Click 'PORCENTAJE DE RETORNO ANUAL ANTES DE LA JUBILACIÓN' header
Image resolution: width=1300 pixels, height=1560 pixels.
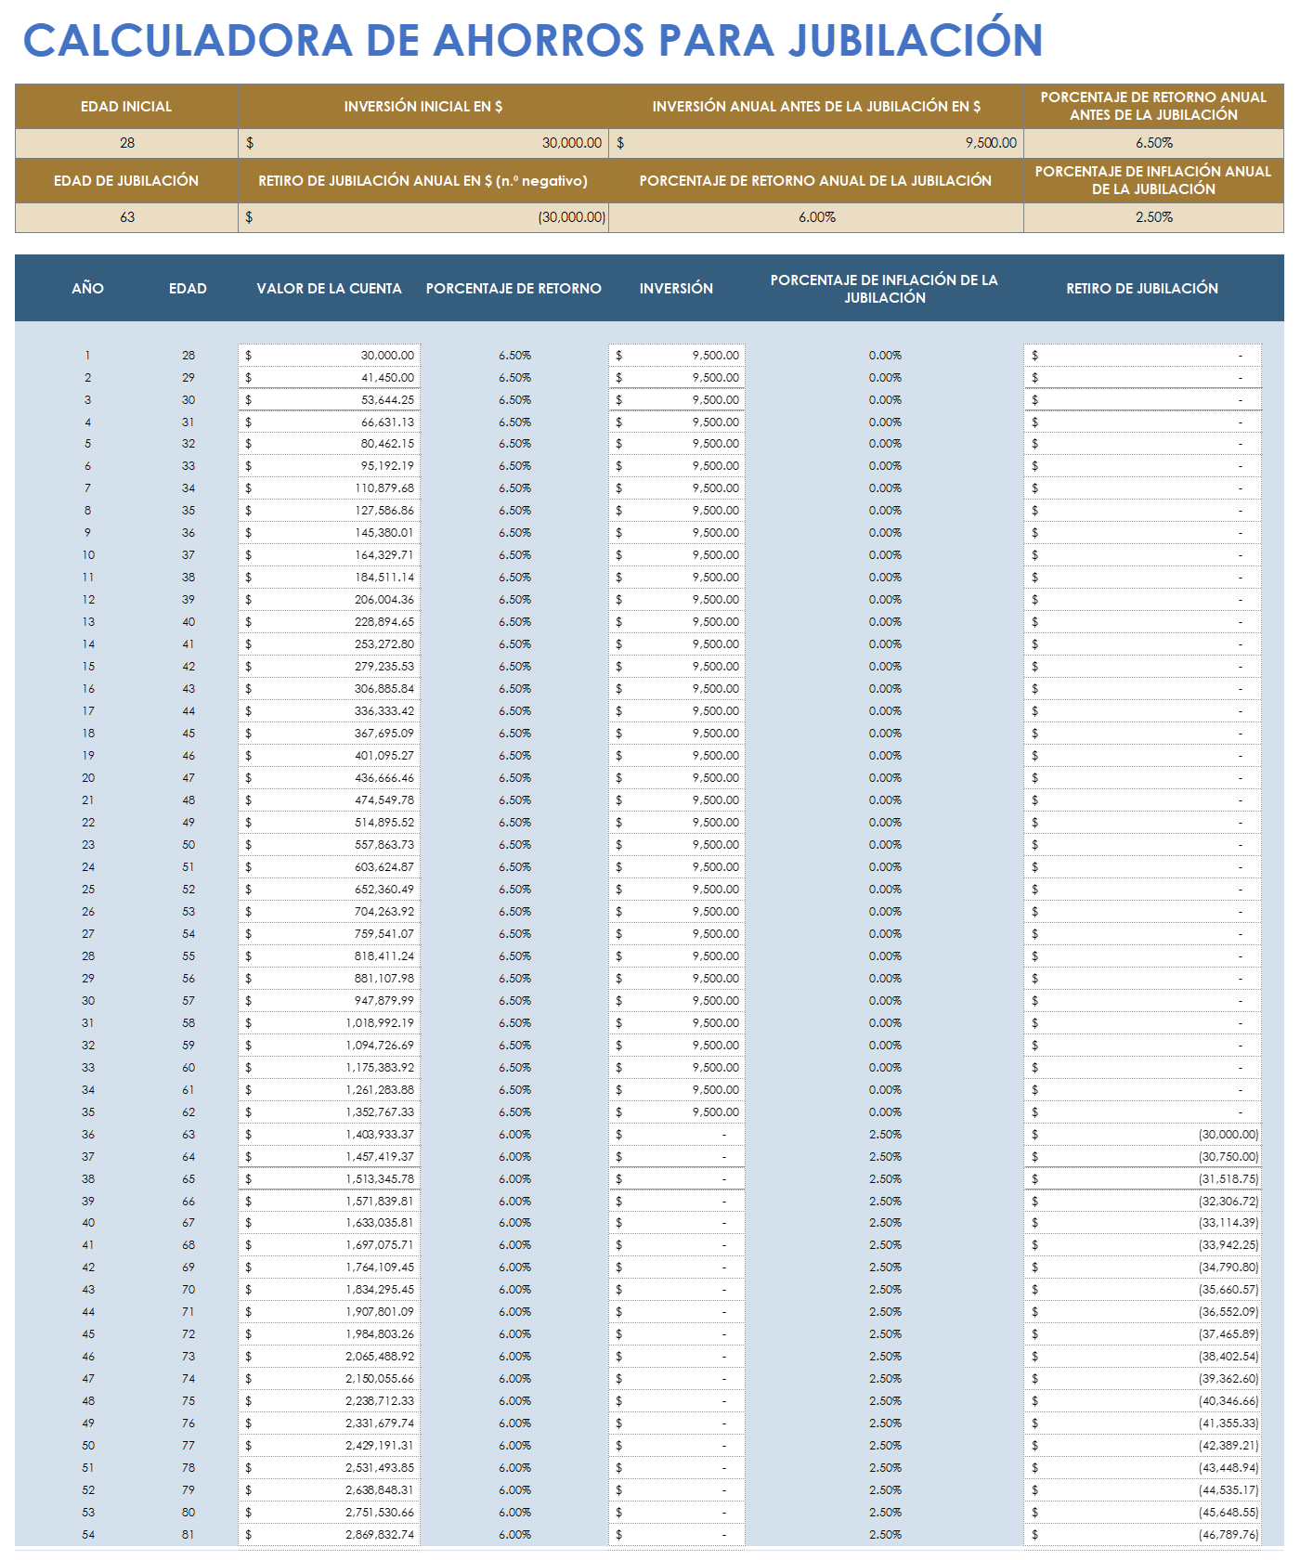pos(1153,106)
